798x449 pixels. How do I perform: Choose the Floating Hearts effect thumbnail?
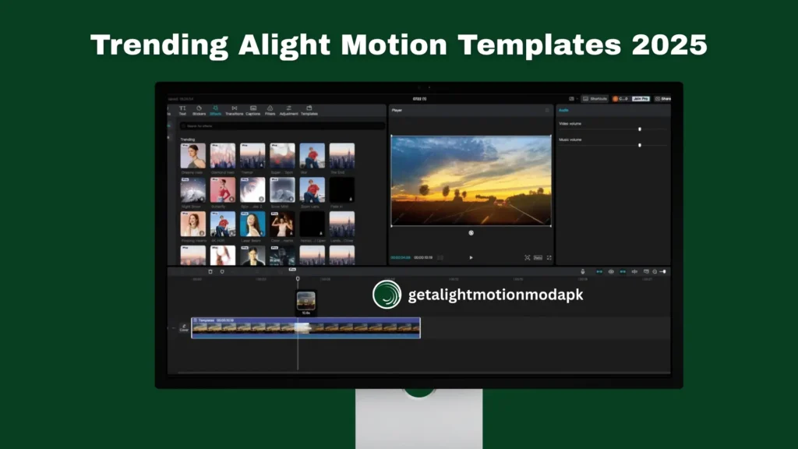pyautogui.click(x=193, y=224)
